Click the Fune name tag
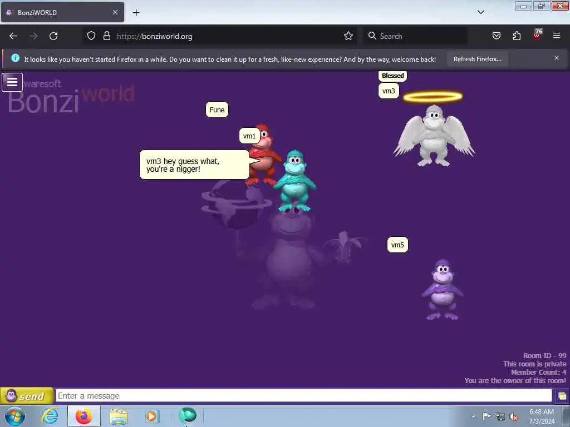Screen dimensions: 570x427 [217, 110]
